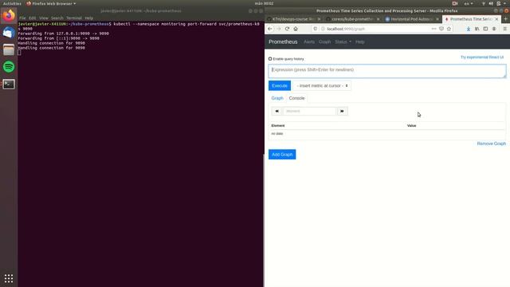Click the blue Execute button
This screenshot has width=510, height=287.
280,85
